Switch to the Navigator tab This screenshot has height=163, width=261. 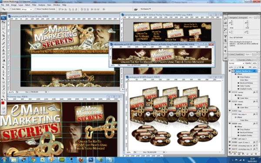tap(233, 18)
